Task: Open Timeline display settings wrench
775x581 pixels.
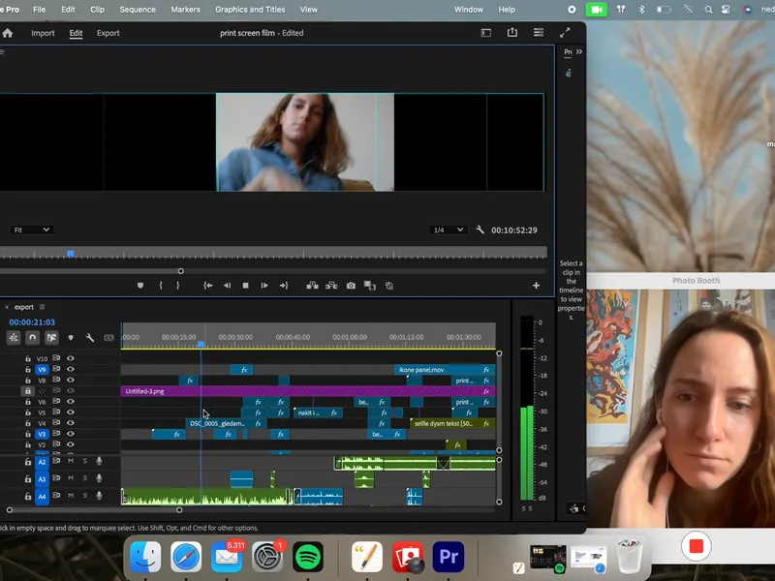Action: [x=89, y=338]
